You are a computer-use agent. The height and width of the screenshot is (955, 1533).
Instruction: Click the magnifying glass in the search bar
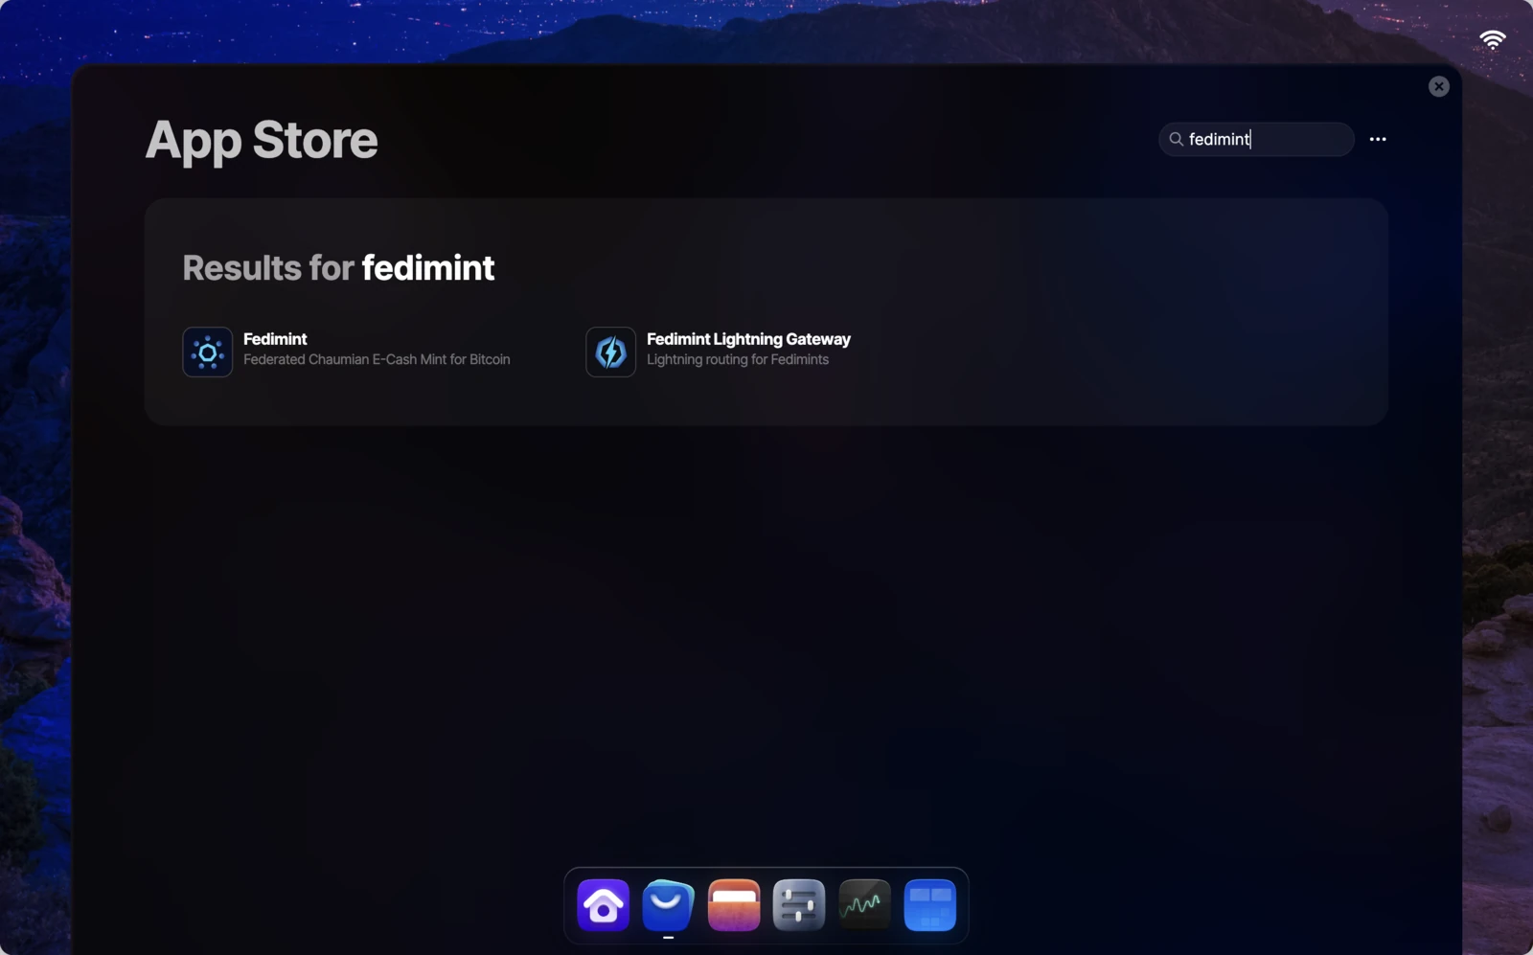tap(1177, 140)
